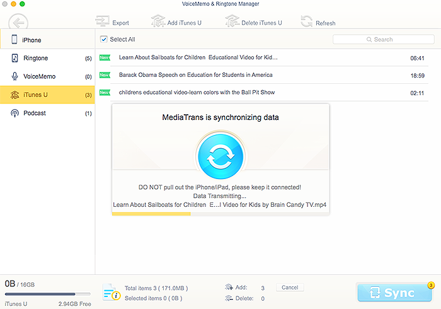Click the Delete icon next to Delete count
Screen dimensions: 441x309
(229, 298)
